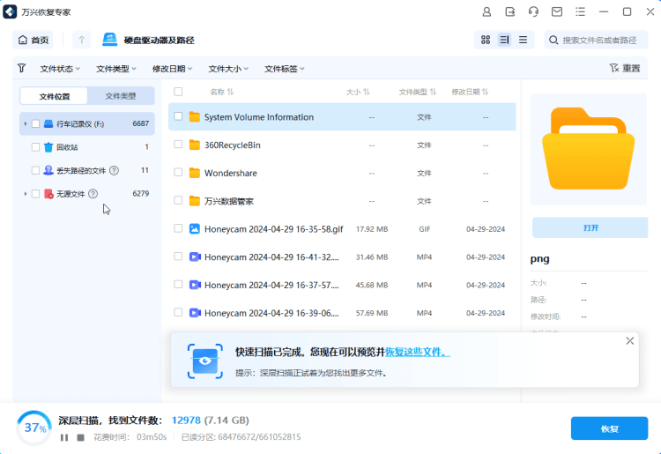
Task: Pause the deep scan
Action: pos(64,437)
